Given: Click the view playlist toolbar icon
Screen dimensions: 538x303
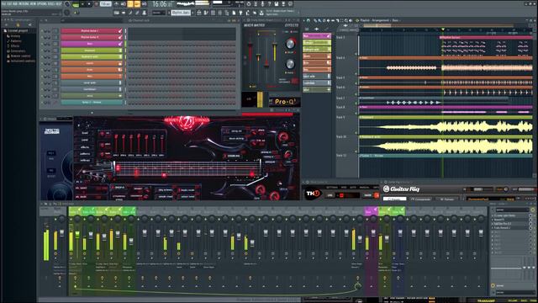Looking at the screenshot, I should coord(198,13).
